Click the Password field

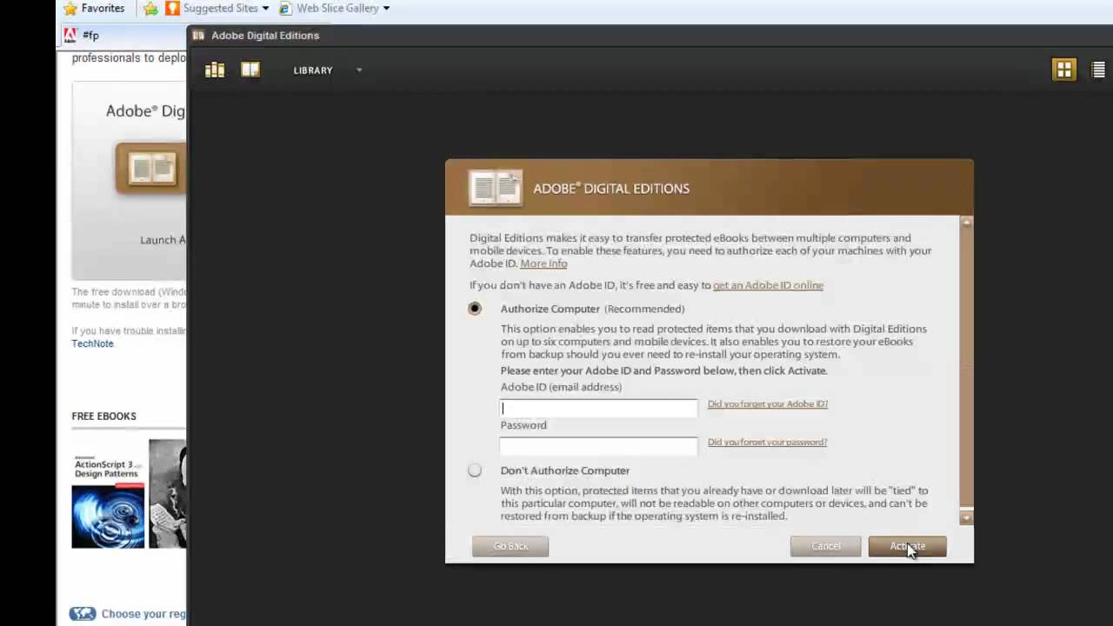[598, 446]
